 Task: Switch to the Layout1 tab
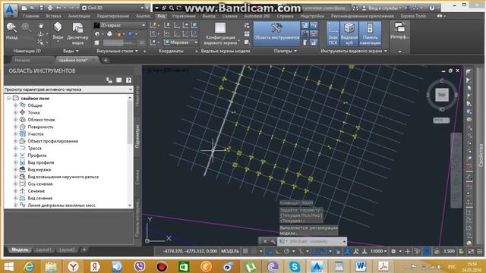(x=43, y=249)
